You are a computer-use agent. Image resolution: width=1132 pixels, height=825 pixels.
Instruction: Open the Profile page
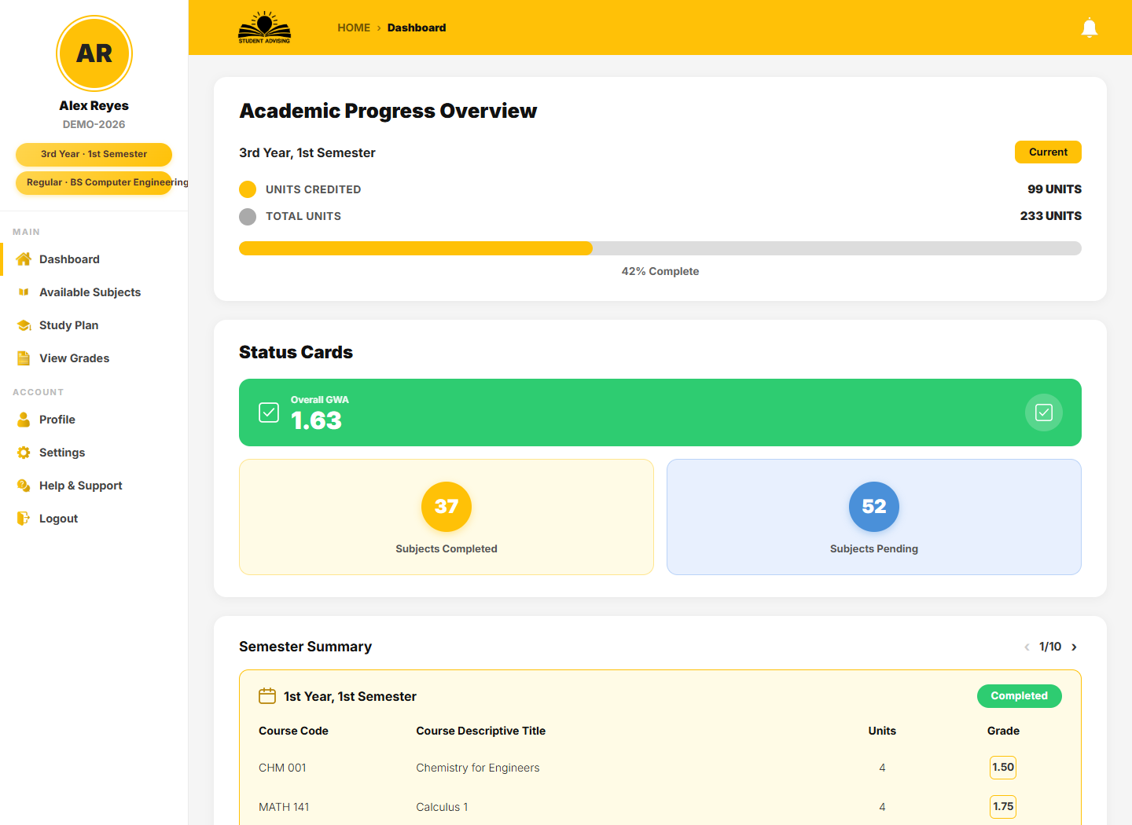coord(94,420)
